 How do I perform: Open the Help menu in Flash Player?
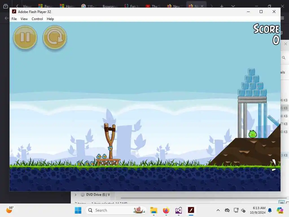[50, 19]
